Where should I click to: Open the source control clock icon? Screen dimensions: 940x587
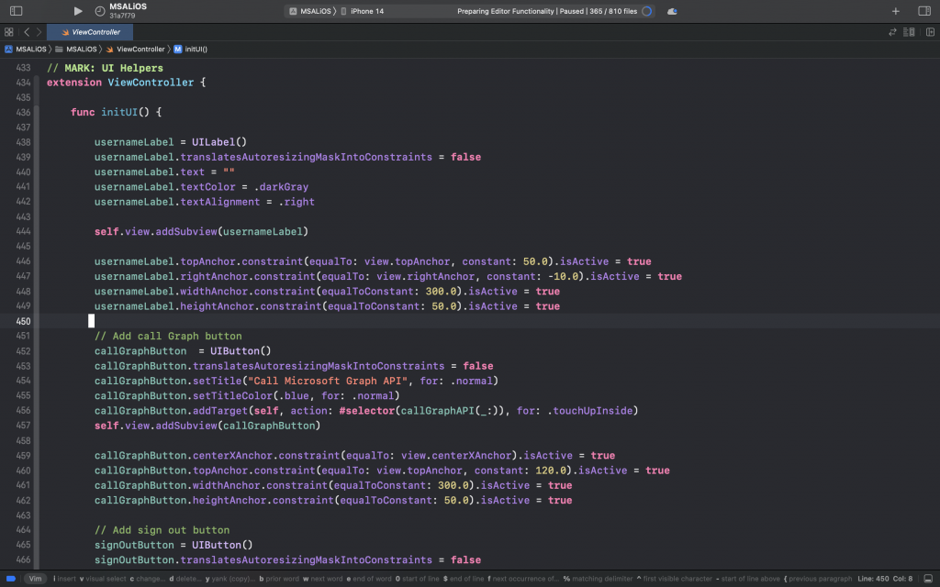(100, 11)
